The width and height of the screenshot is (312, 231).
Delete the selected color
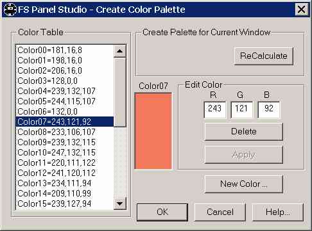tap(244, 131)
